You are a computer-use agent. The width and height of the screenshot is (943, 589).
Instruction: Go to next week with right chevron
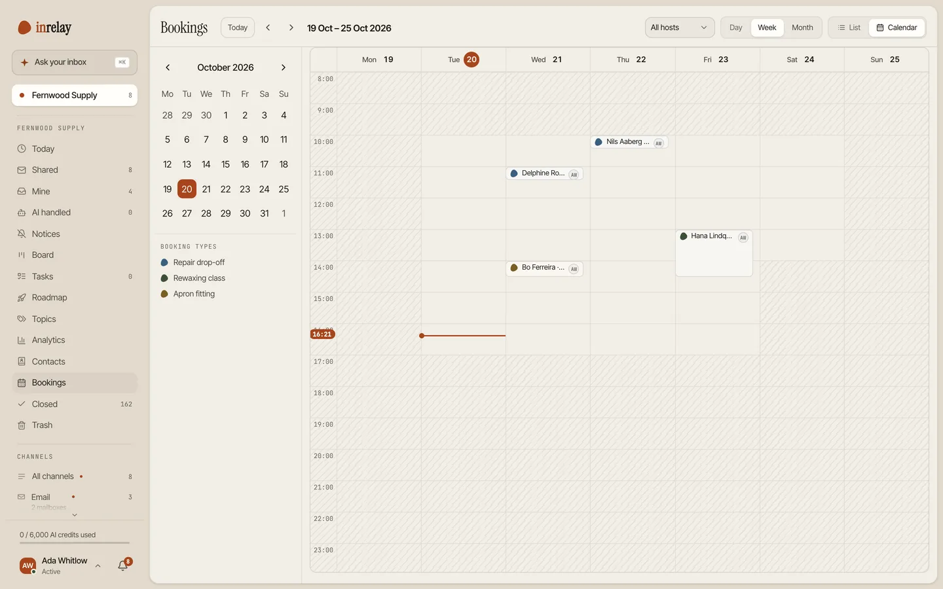[x=291, y=27]
